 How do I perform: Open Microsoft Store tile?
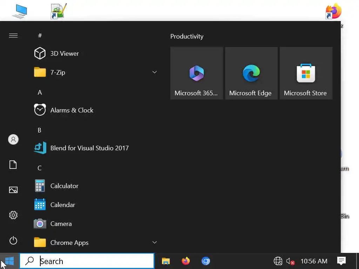[306, 73]
